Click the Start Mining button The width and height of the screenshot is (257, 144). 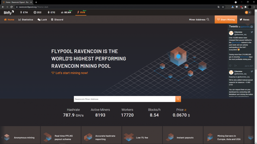226,20
